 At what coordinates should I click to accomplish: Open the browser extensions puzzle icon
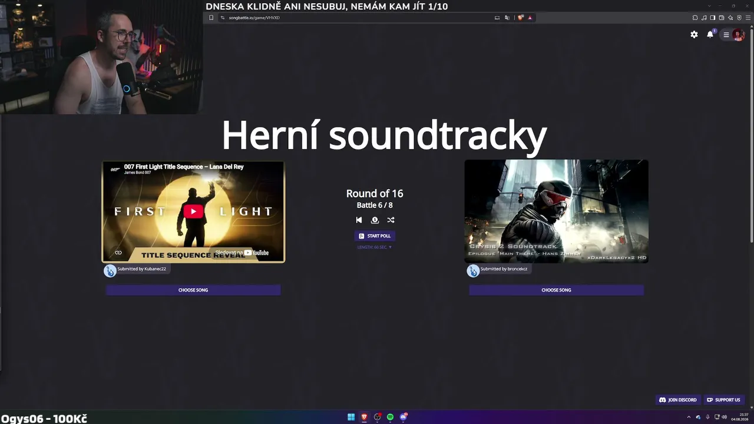coord(695,18)
